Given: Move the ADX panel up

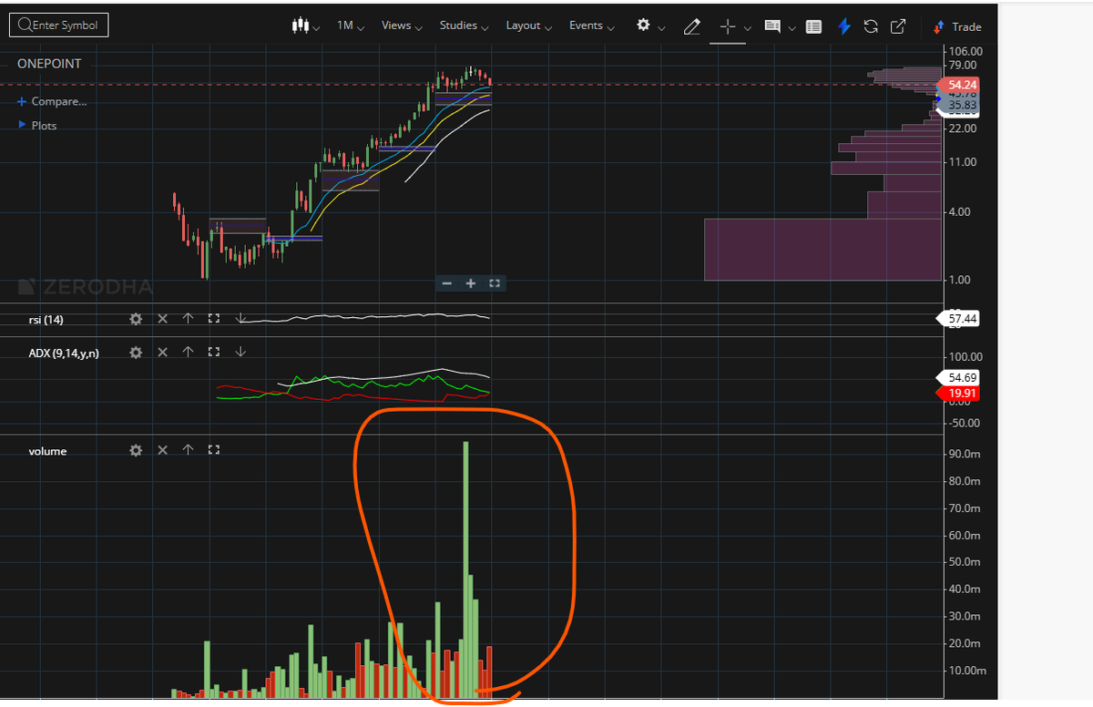Looking at the screenshot, I should coord(188,352).
